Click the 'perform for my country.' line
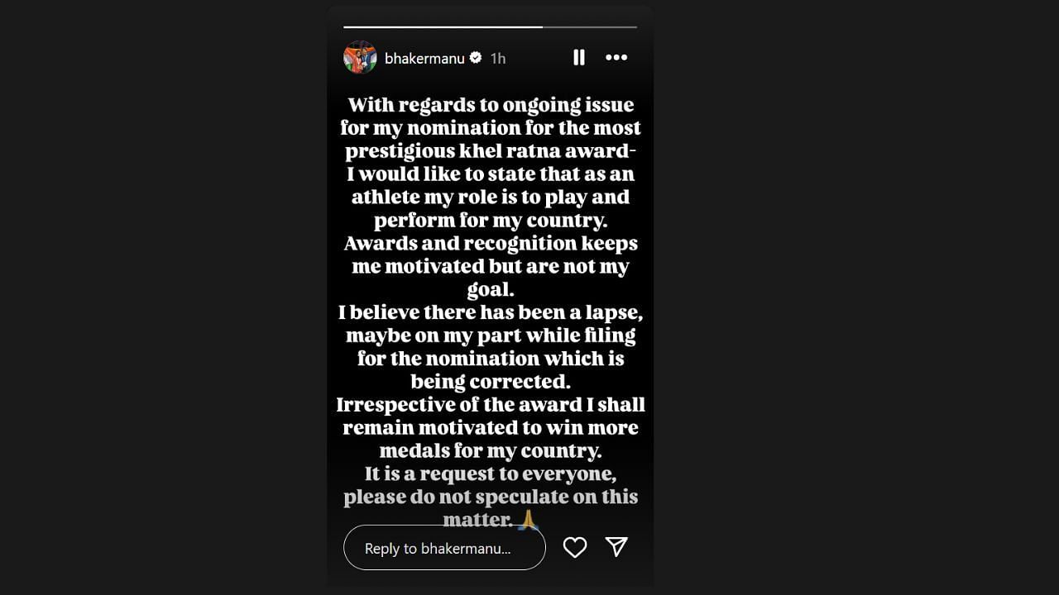This screenshot has width=1059, height=595. [490, 221]
